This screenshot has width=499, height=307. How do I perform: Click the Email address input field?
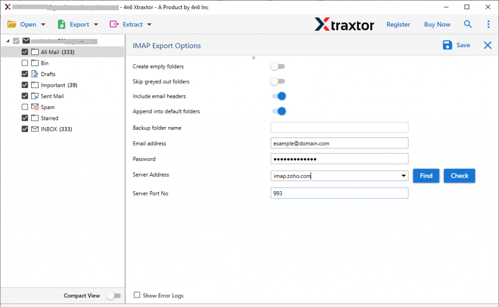(339, 143)
